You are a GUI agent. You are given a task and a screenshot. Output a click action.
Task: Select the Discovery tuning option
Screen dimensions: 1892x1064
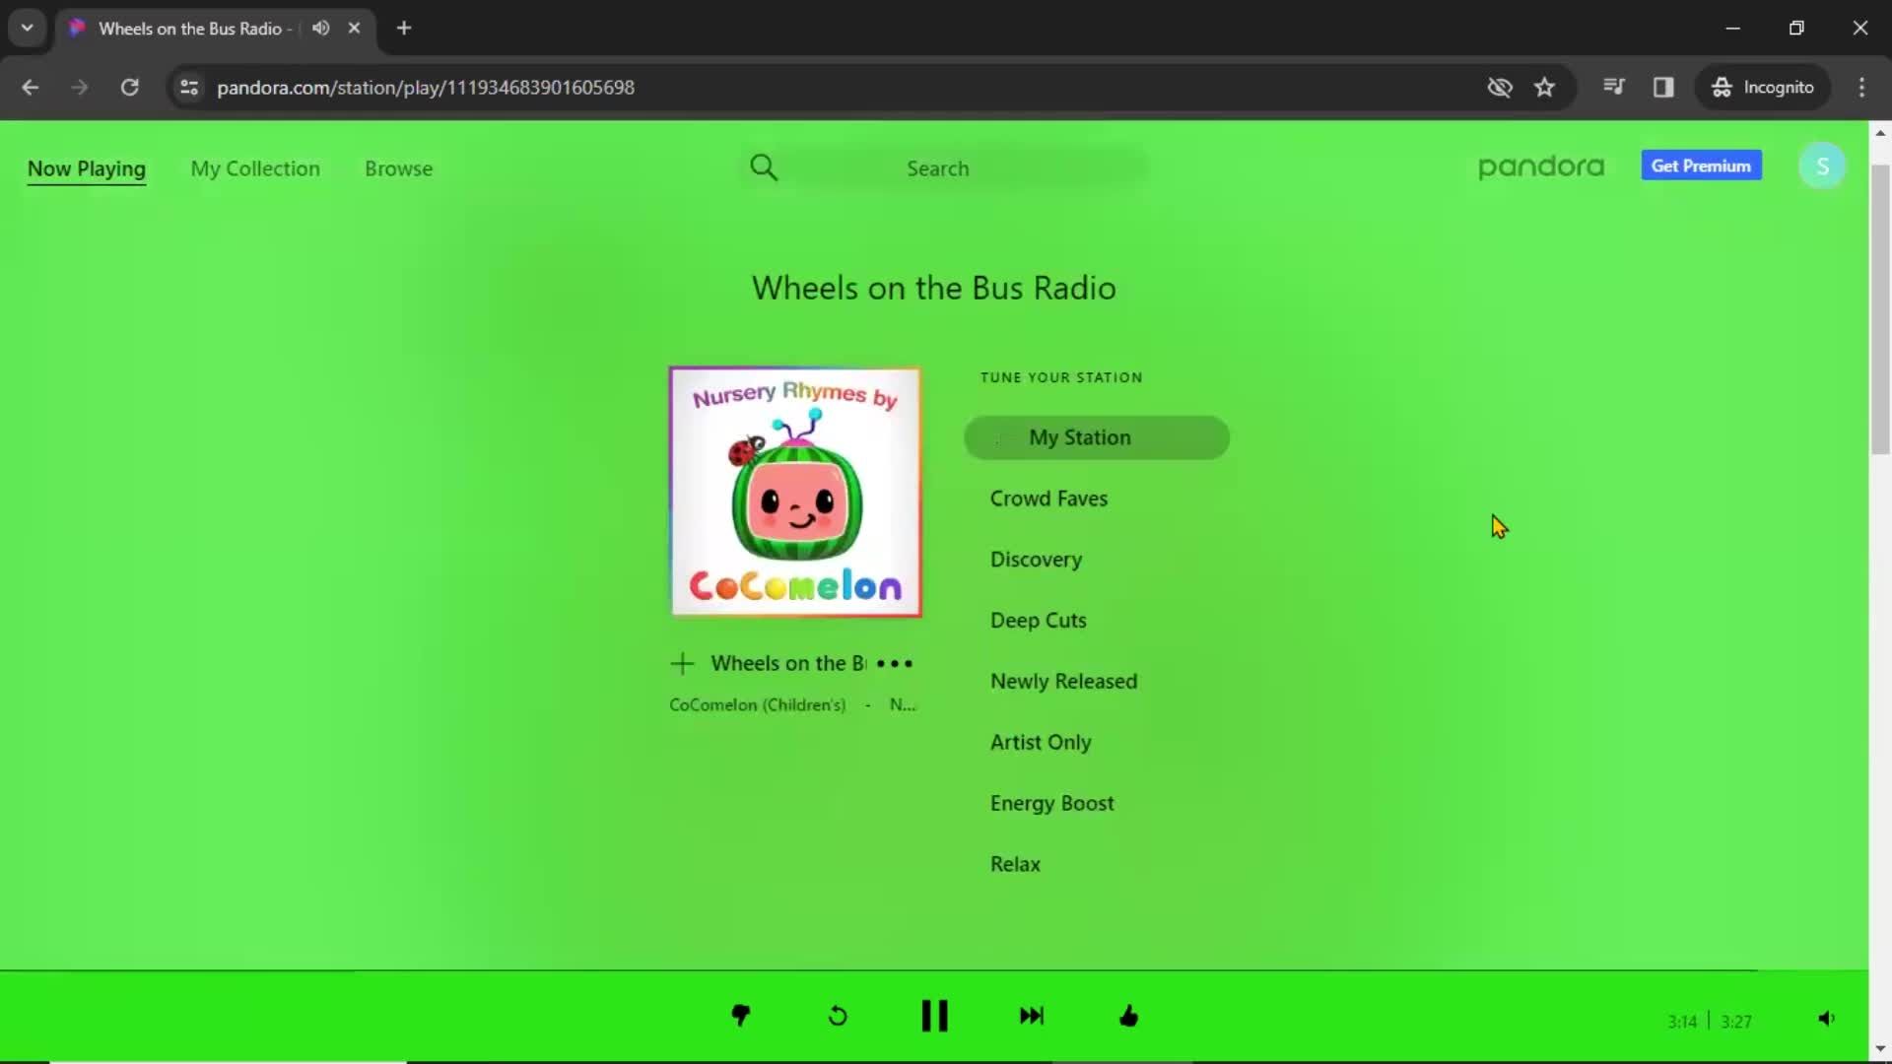(1036, 559)
